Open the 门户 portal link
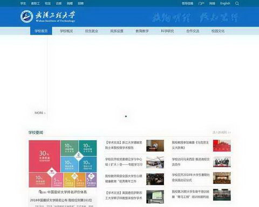Viewport: 259px width, 207px height. pos(201,3)
